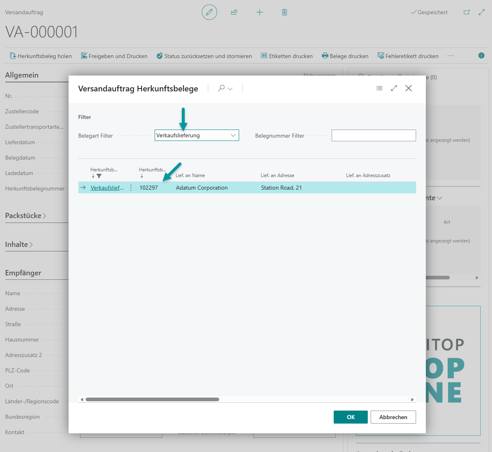Image resolution: width=492 pixels, height=452 pixels.
Task: Expand the Packstücke section
Action: (26, 216)
